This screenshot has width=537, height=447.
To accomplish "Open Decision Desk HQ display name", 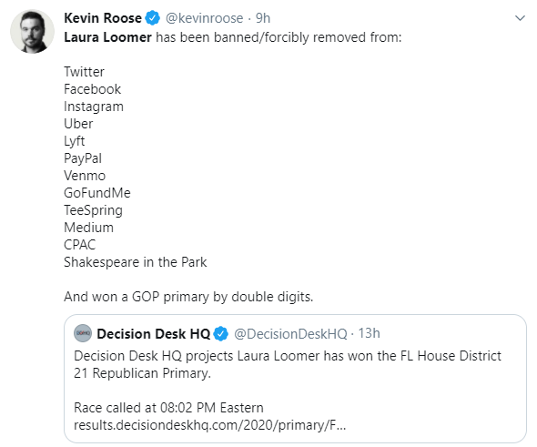I will tap(154, 333).
